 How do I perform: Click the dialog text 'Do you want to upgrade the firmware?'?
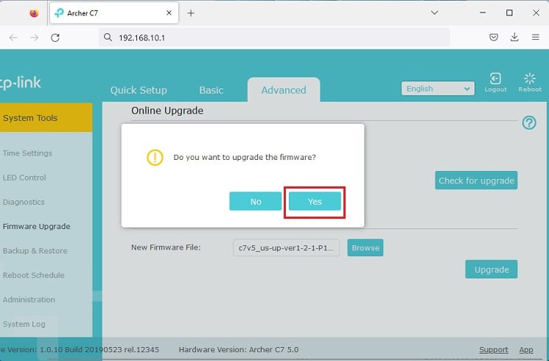click(x=245, y=157)
